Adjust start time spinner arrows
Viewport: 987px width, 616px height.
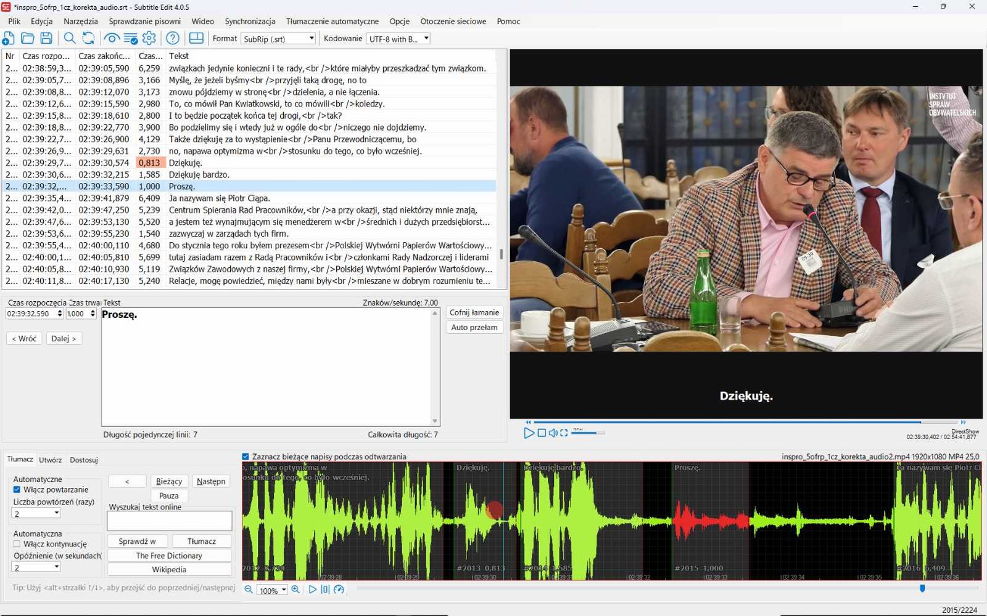coord(60,314)
